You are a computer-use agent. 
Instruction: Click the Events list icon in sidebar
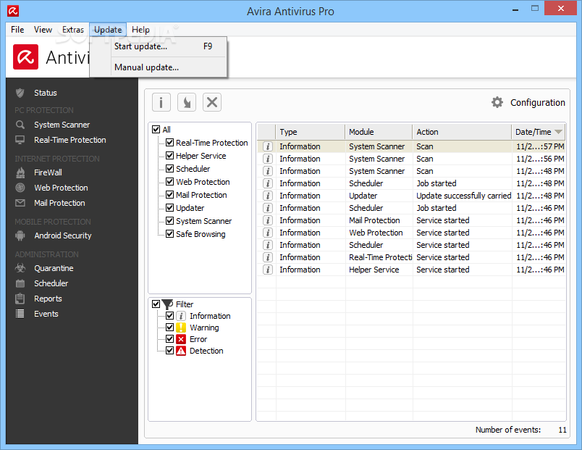20,314
